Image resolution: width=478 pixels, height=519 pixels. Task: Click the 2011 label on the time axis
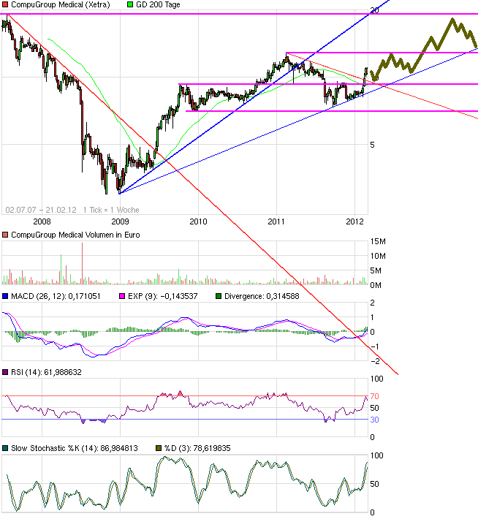click(x=276, y=221)
